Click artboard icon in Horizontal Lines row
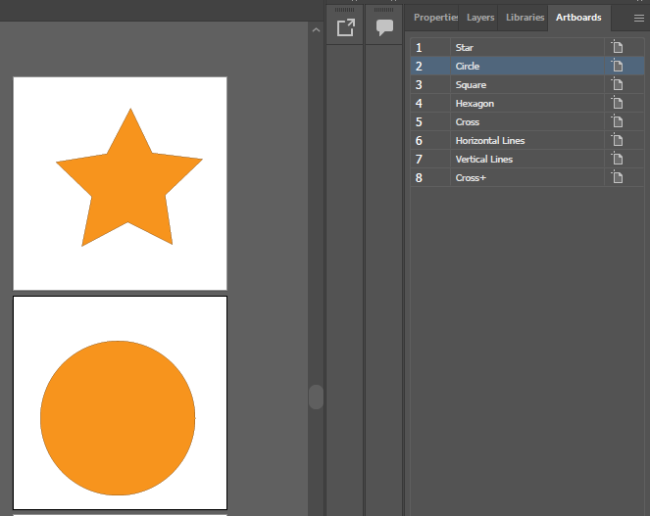The width and height of the screenshot is (650, 516). 618,140
